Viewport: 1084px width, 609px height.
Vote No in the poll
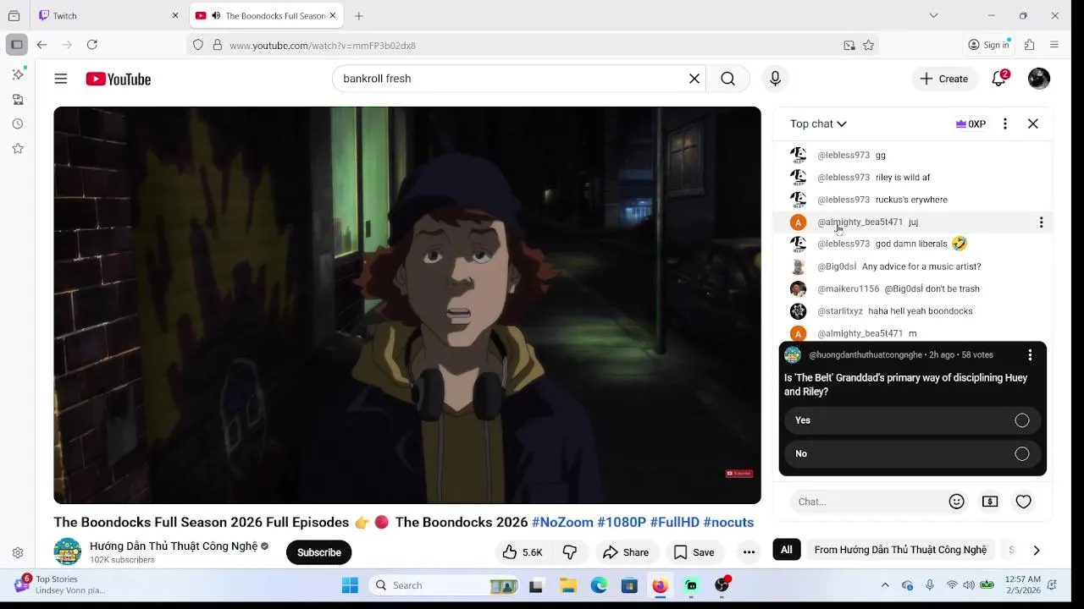[912, 454]
